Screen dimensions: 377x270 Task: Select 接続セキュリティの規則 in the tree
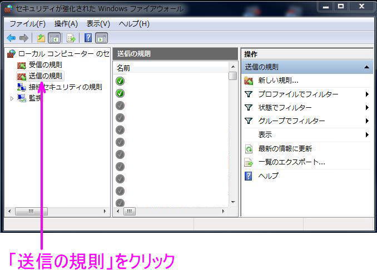[66, 87]
